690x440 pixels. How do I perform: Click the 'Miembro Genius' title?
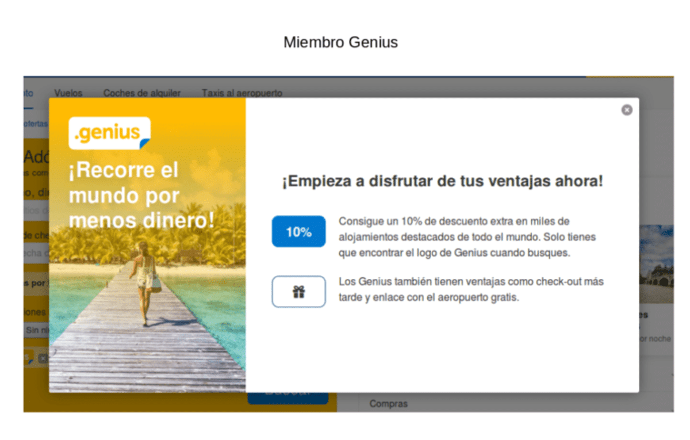[x=340, y=42]
